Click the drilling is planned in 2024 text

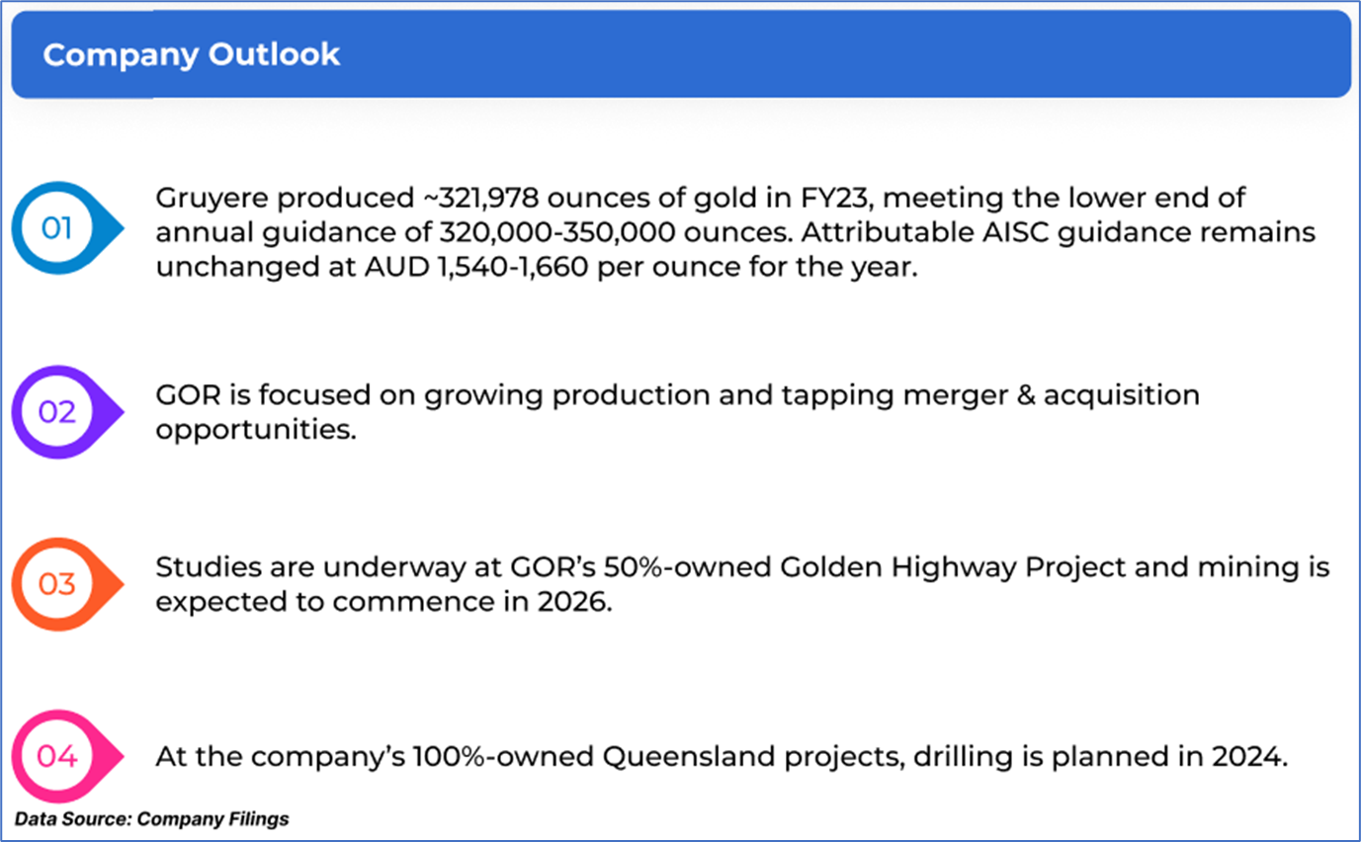(x=1101, y=758)
